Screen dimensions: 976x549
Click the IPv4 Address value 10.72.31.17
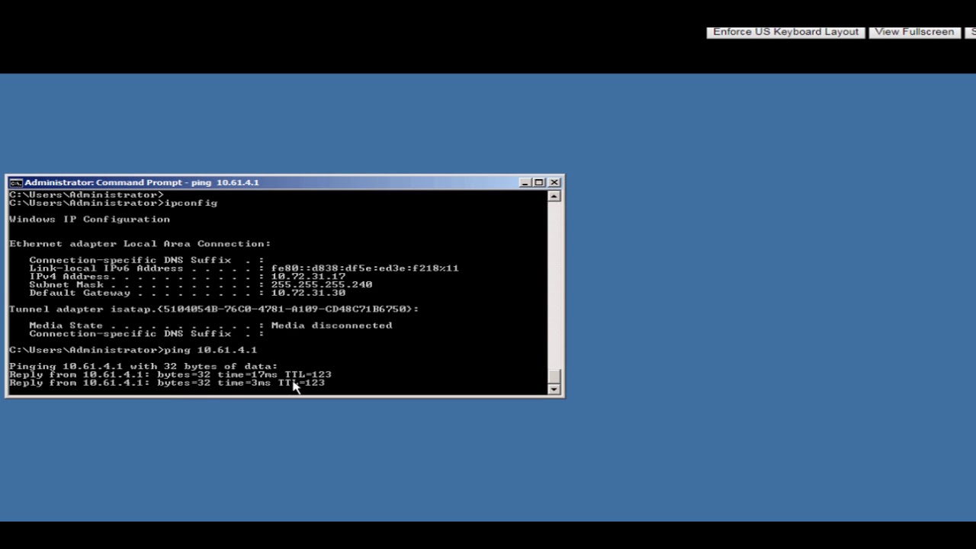(308, 276)
